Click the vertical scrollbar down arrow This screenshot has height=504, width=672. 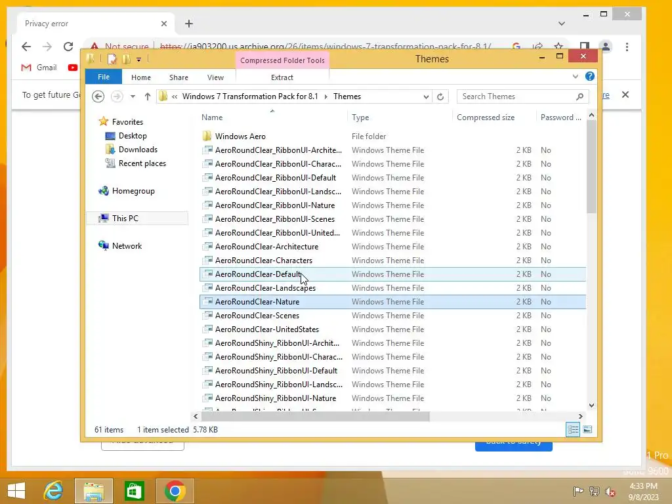(591, 406)
